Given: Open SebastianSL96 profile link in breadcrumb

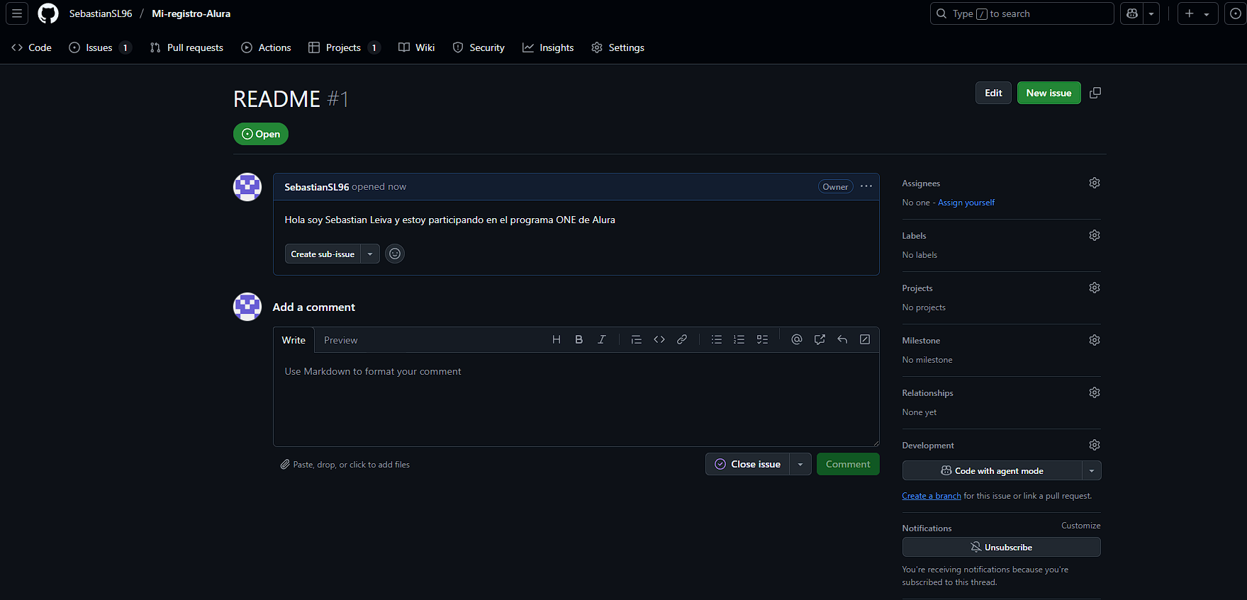Looking at the screenshot, I should (x=101, y=13).
